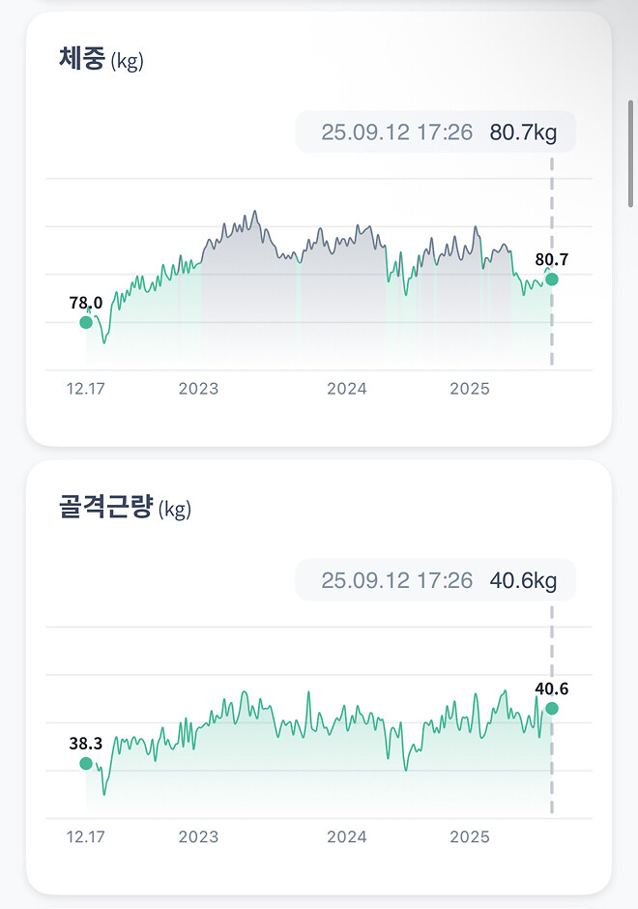The width and height of the screenshot is (638, 909).
Task: Select the 80.7 value label on chart
Action: [552, 258]
